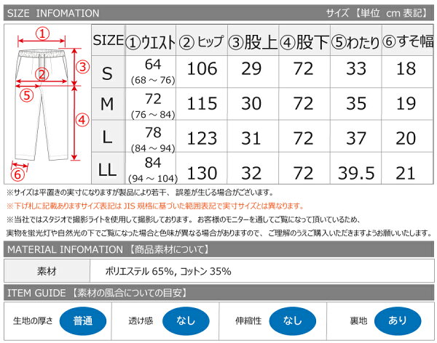Click the circled 5 thigh marker on diagram
Screen dimensions: 437x343
click(28, 94)
